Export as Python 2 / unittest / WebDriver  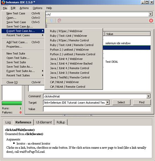click(x=74, y=50)
